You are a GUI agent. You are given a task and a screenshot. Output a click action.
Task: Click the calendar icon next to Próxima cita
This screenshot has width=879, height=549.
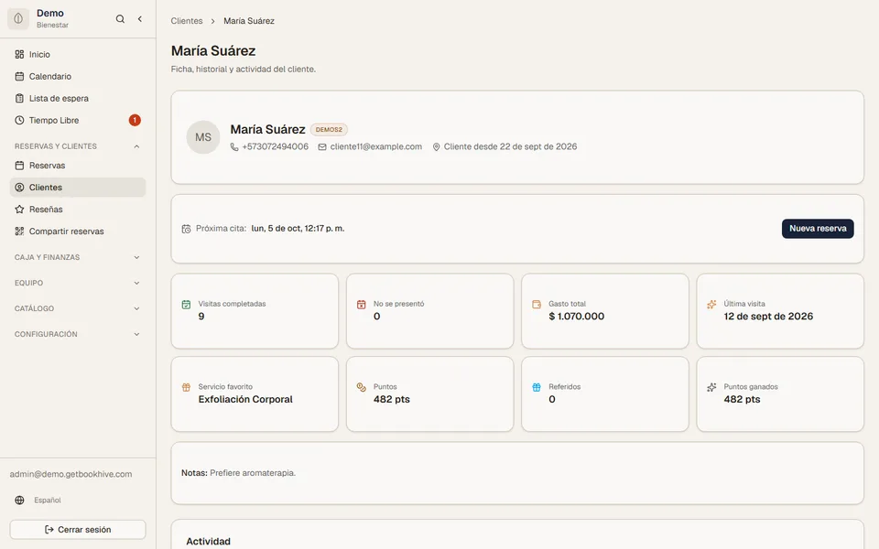click(x=186, y=229)
